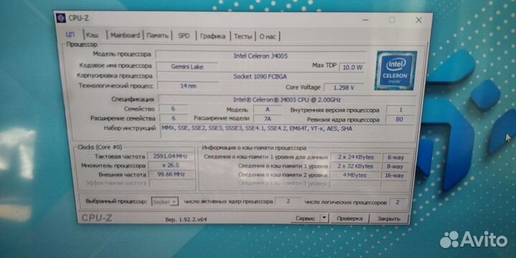Viewport: 516px width, 258px height.
Task: Click the instruction set list MMX, SSE
Action: tap(287, 131)
